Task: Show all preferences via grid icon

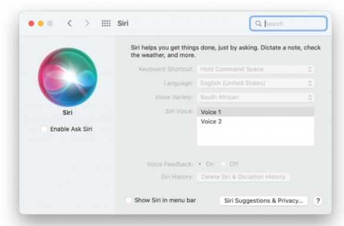Action: pyautogui.click(x=106, y=23)
